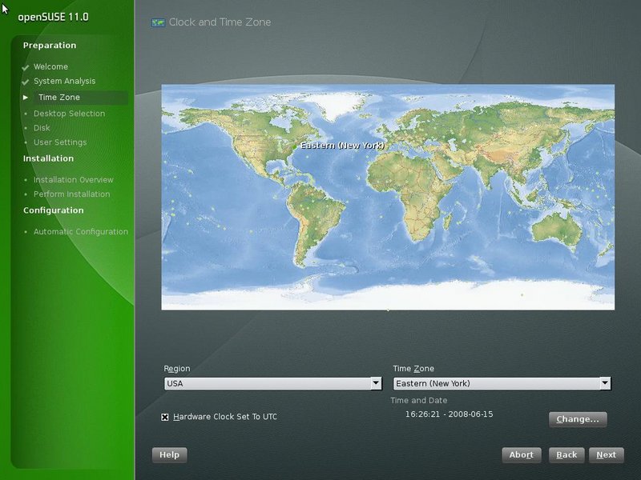Click the Time and Date label
641x480 pixels.
tap(418, 401)
